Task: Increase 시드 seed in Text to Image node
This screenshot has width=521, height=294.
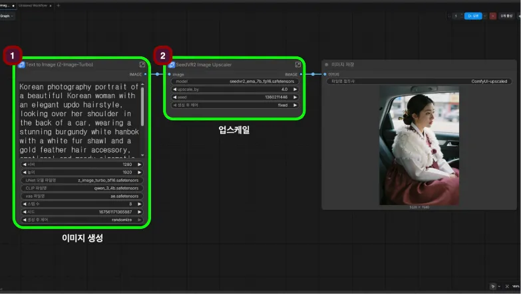Action: (x=140, y=212)
